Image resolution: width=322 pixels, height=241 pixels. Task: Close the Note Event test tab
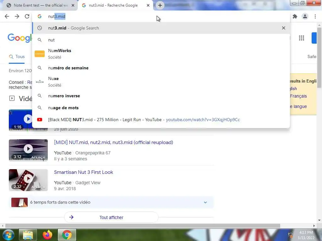pos(73,5)
